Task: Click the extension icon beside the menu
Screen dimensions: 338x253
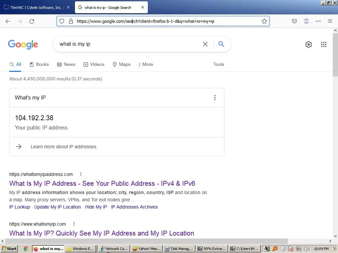Action: click(x=318, y=21)
